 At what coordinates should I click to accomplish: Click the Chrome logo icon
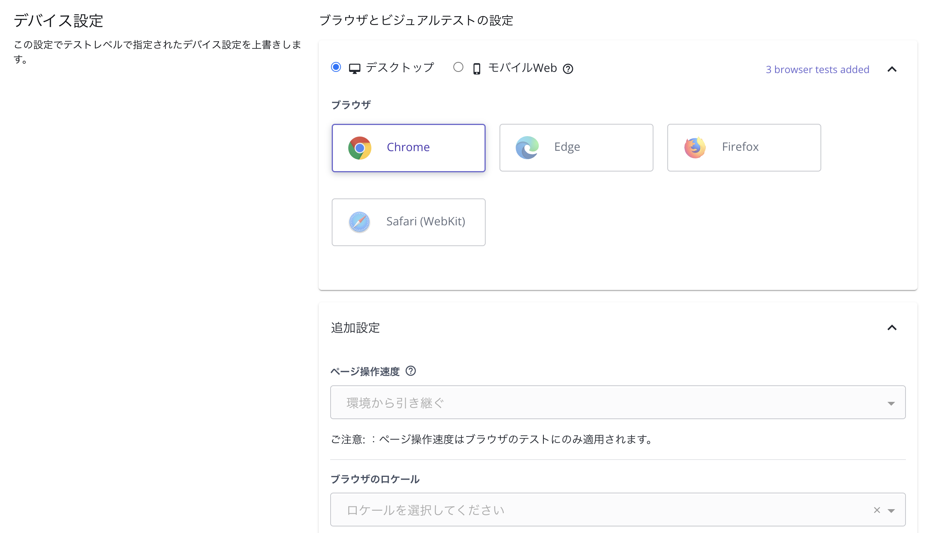point(359,148)
